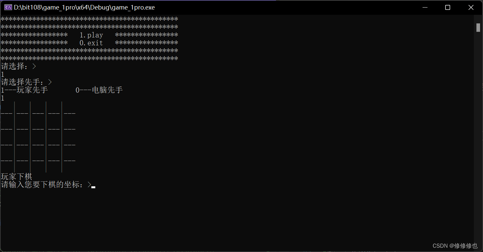This screenshot has height=252, width=483.
Task: Maximize the console window
Action: [x=448, y=7]
